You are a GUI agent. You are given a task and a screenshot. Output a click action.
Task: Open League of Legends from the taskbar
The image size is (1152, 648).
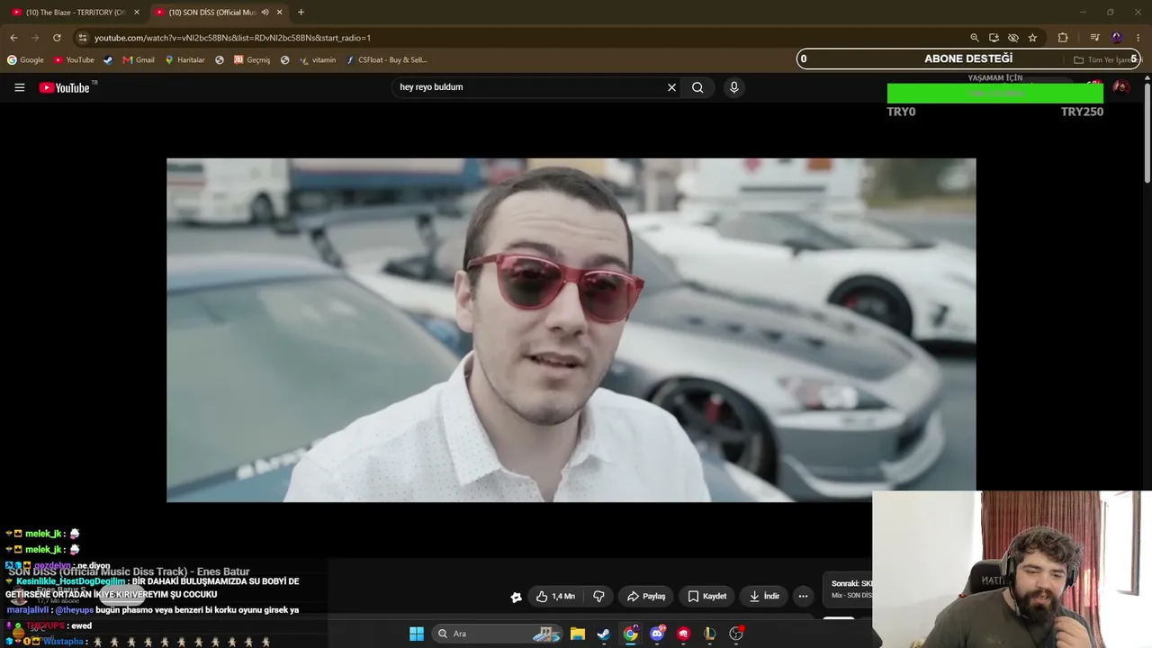(x=710, y=634)
